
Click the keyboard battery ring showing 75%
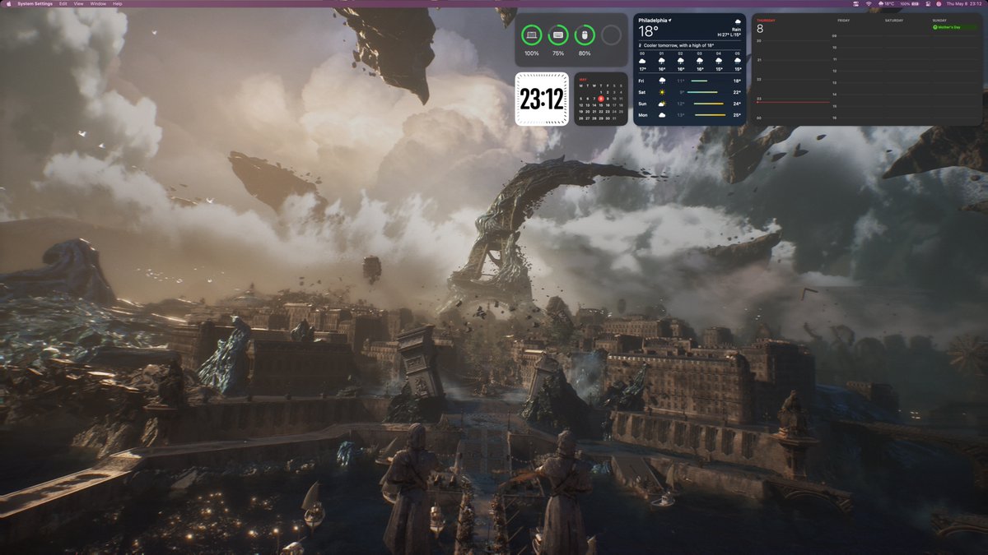pos(557,35)
